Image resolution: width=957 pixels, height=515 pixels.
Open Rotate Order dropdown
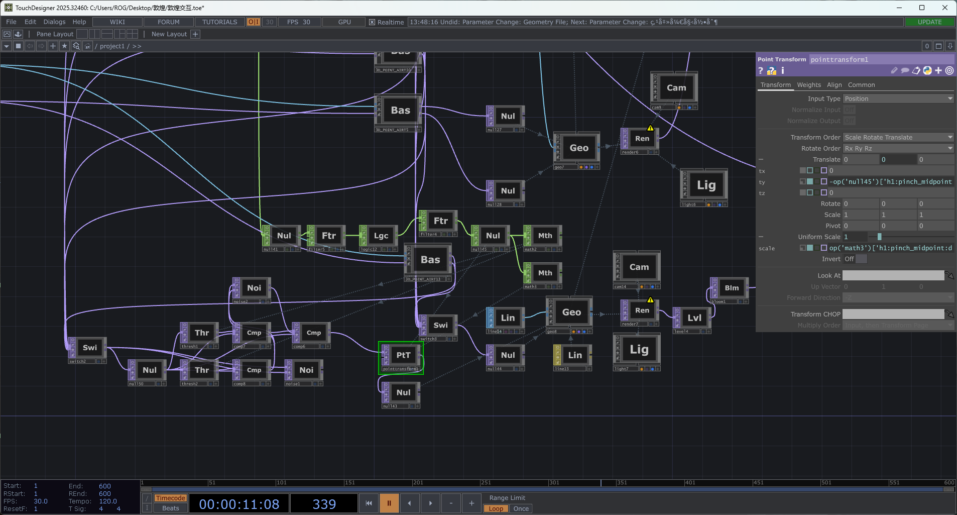click(x=898, y=149)
